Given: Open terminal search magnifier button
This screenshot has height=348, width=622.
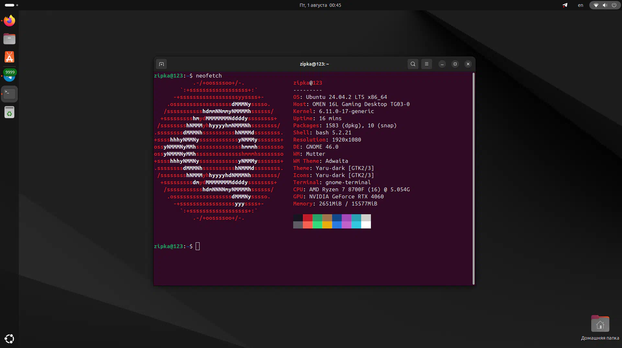Looking at the screenshot, I should tap(413, 64).
